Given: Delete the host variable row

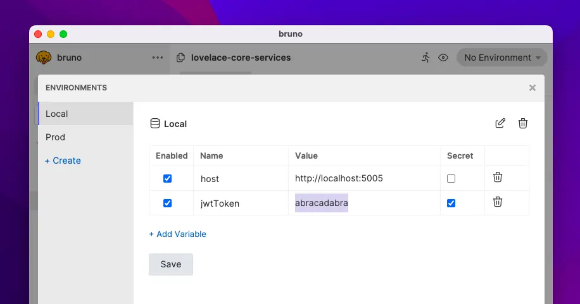Looking at the screenshot, I should (x=498, y=178).
